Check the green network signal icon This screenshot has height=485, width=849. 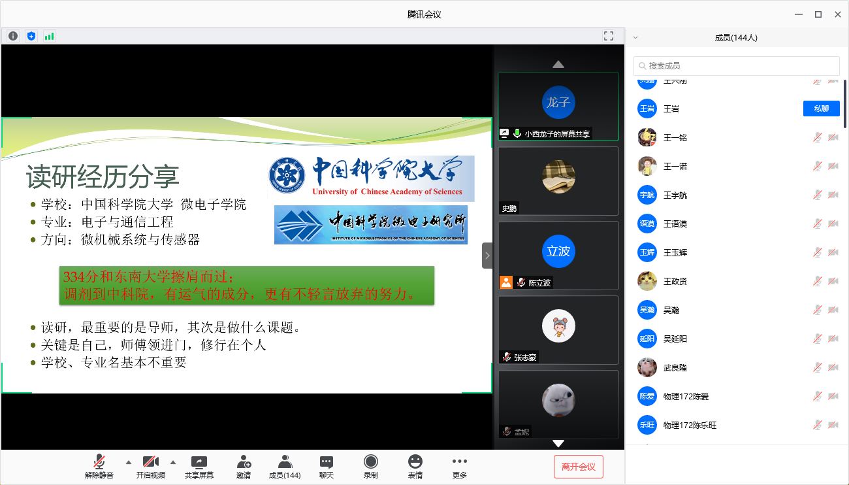[50, 36]
